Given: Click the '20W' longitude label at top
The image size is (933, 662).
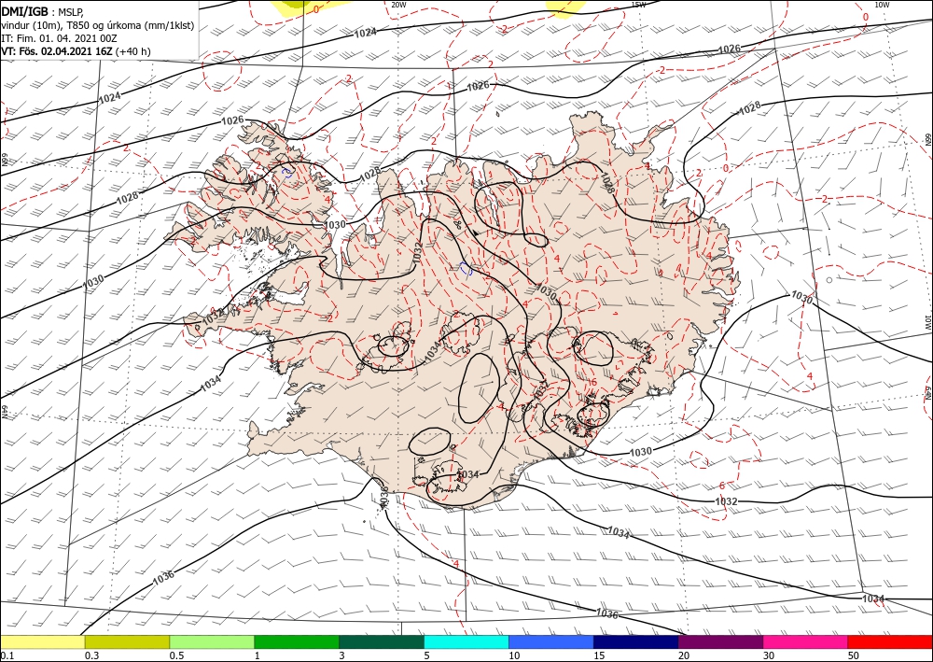Looking at the screenshot, I should click(398, 5).
